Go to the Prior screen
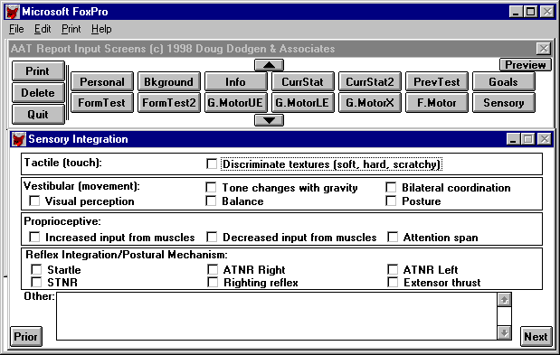The image size is (560, 355). [x=26, y=336]
